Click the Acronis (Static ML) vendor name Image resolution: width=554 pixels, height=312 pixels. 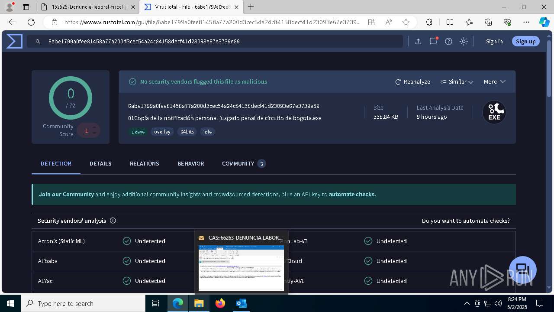tap(61, 241)
